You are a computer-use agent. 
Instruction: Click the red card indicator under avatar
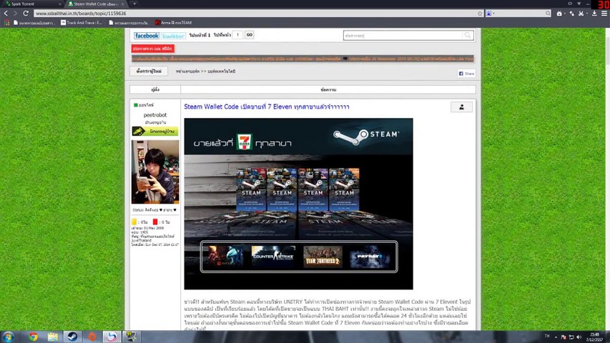pyautogui.click(x=155, y=222)
